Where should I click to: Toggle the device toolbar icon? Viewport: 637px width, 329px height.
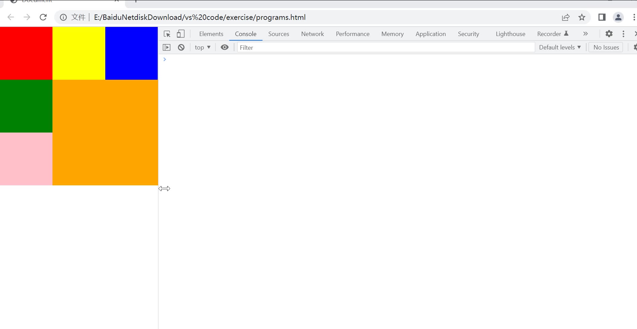(x=181, y=34)
